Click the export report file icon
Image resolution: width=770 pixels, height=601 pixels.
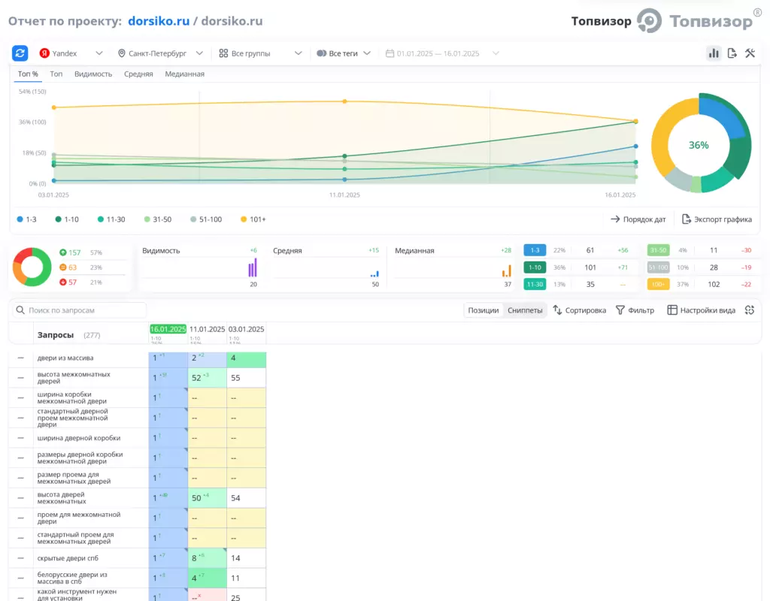coord(732,53)
